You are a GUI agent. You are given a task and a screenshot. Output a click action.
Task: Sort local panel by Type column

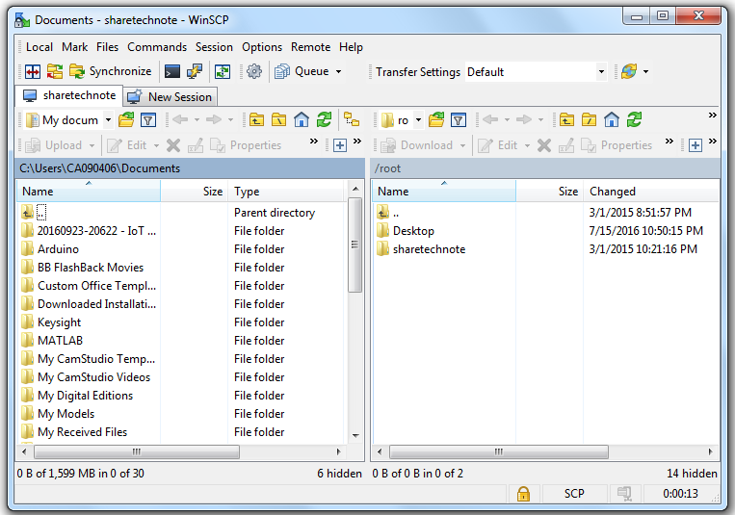286,192
